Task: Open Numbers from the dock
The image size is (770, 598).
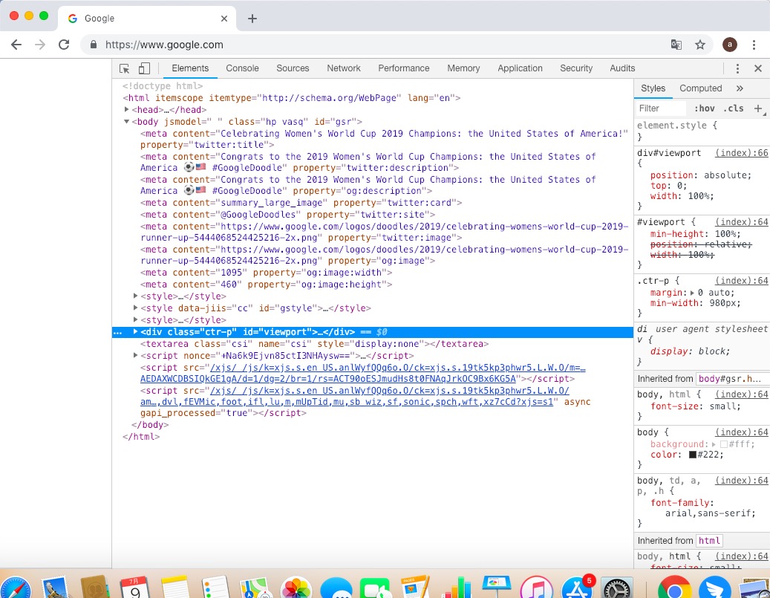Action: click(x=457, y=587)
